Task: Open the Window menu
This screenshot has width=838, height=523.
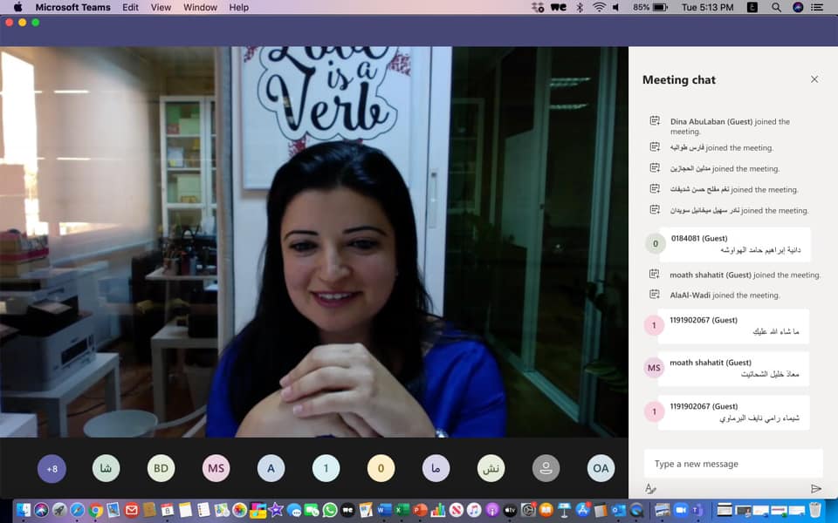Action: [200, 7]
